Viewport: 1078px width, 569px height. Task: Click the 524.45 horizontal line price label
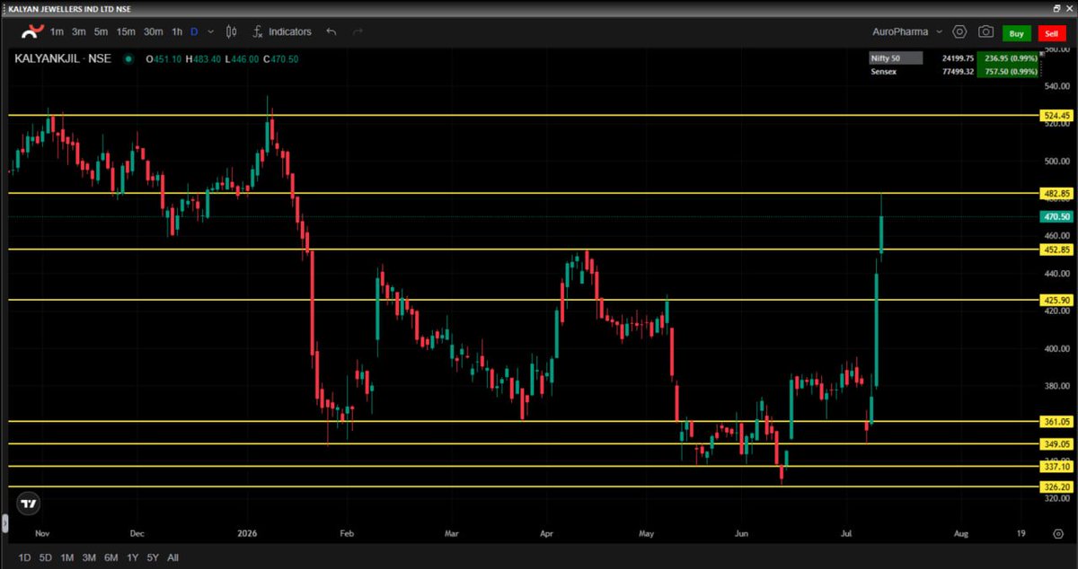pyautogui.click(x=1056, y=116)
